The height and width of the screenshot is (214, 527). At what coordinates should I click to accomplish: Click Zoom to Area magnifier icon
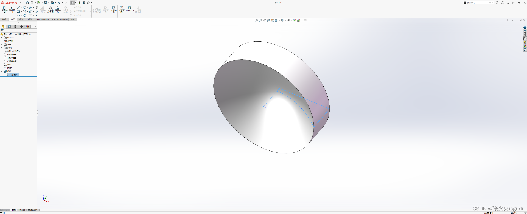point(260,20)
